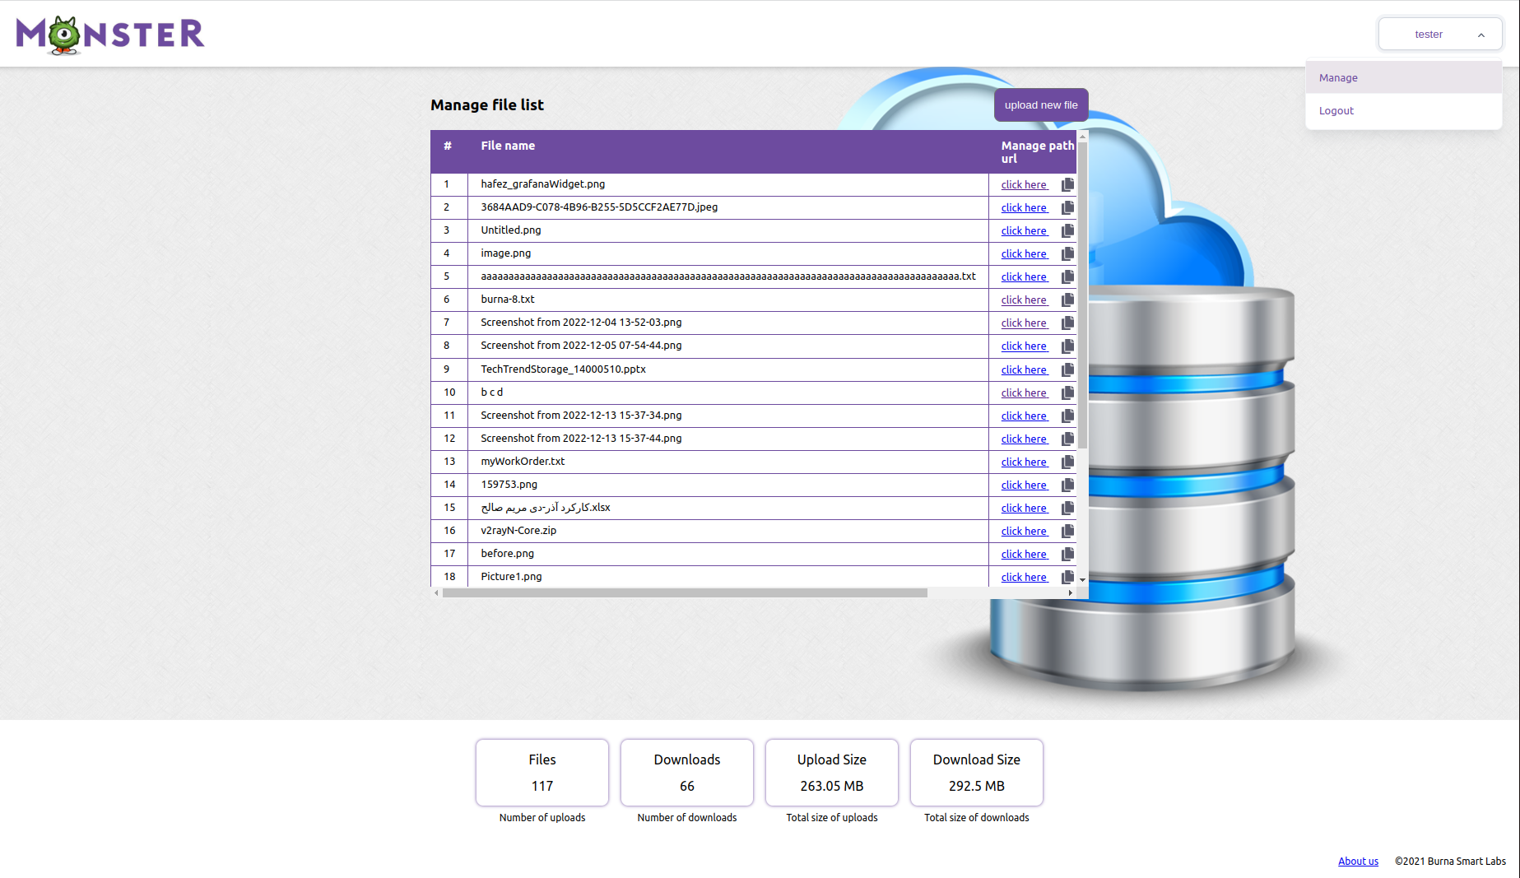Open click here link for before.png
Screen dimensions: 1520x878
pos(1025,554)
